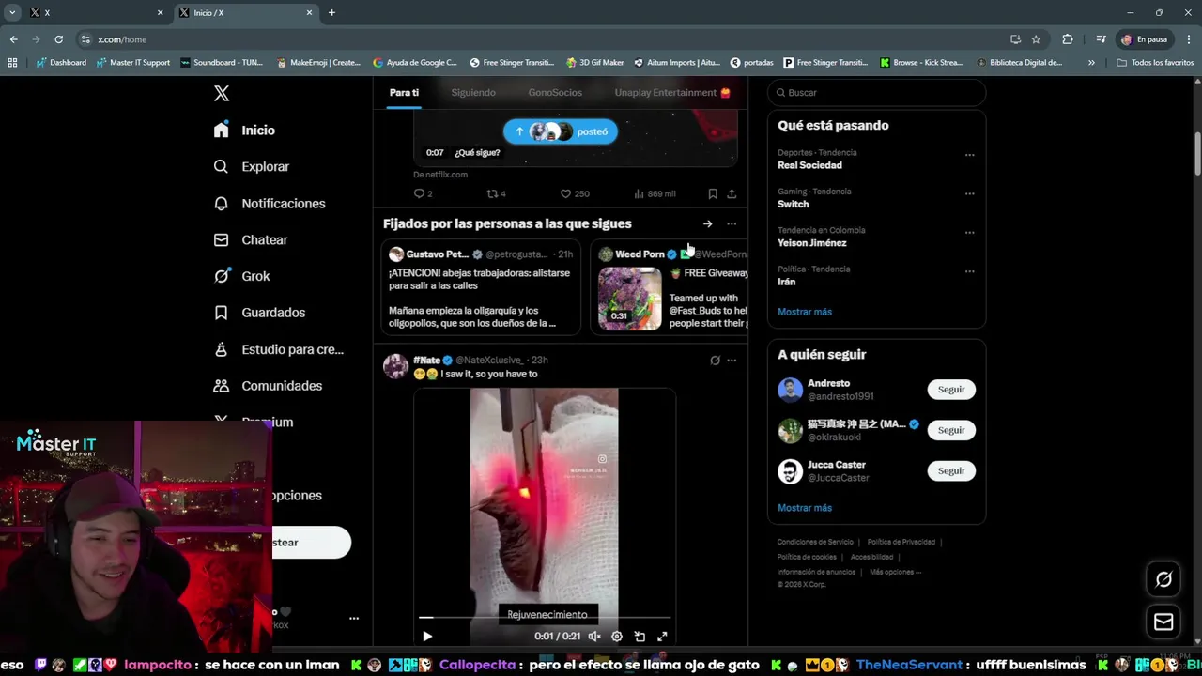Follow Andresto

951,390
